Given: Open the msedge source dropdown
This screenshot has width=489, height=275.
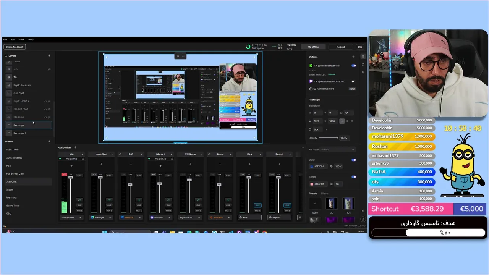Looking at the screenshot, I should point(101,217).
